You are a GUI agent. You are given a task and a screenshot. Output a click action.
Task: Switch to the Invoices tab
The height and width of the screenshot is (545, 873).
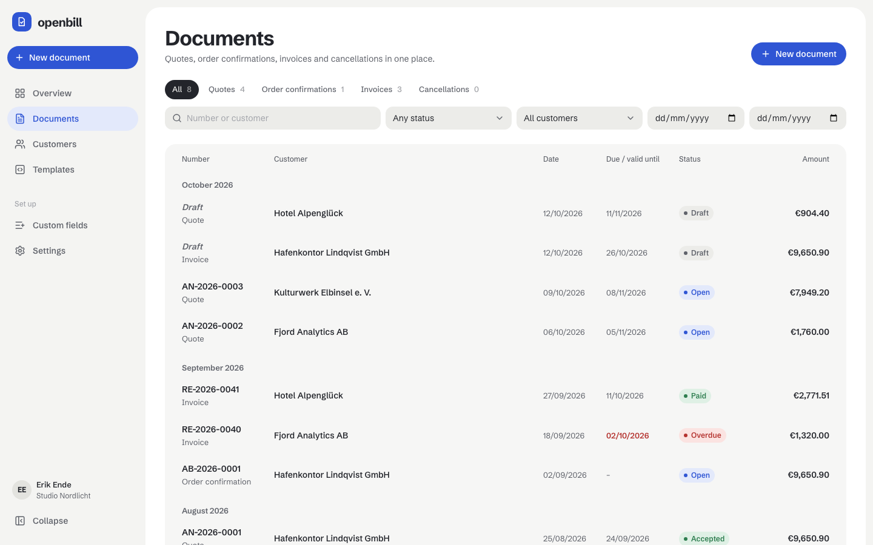click(381, 89)
